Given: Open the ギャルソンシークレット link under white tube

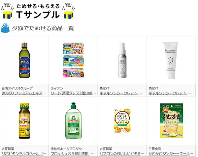Looking at the screenshot, I should [170, 93].
